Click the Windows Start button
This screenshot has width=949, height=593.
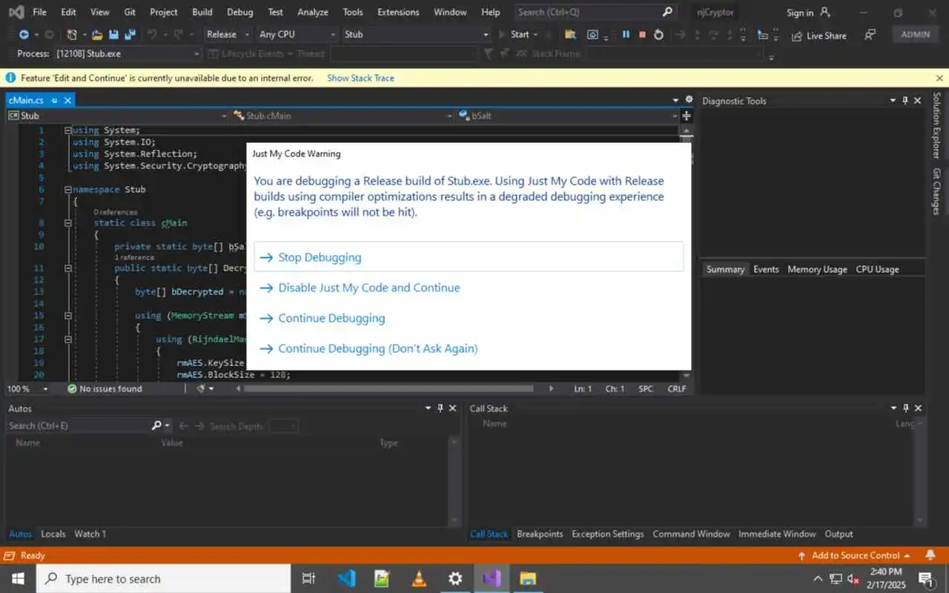(17, 578)
